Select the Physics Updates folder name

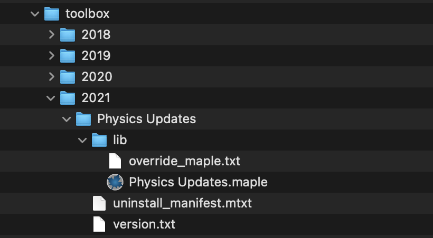pos(147,119)
